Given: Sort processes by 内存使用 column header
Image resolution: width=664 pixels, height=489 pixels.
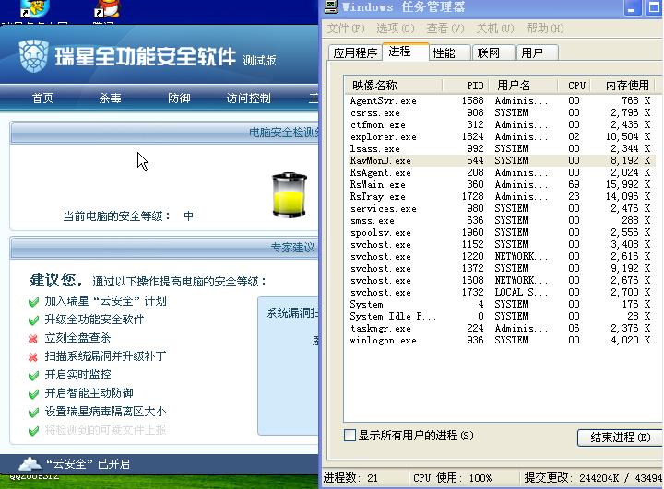Looking at the screenshot, I should [623, 86].
